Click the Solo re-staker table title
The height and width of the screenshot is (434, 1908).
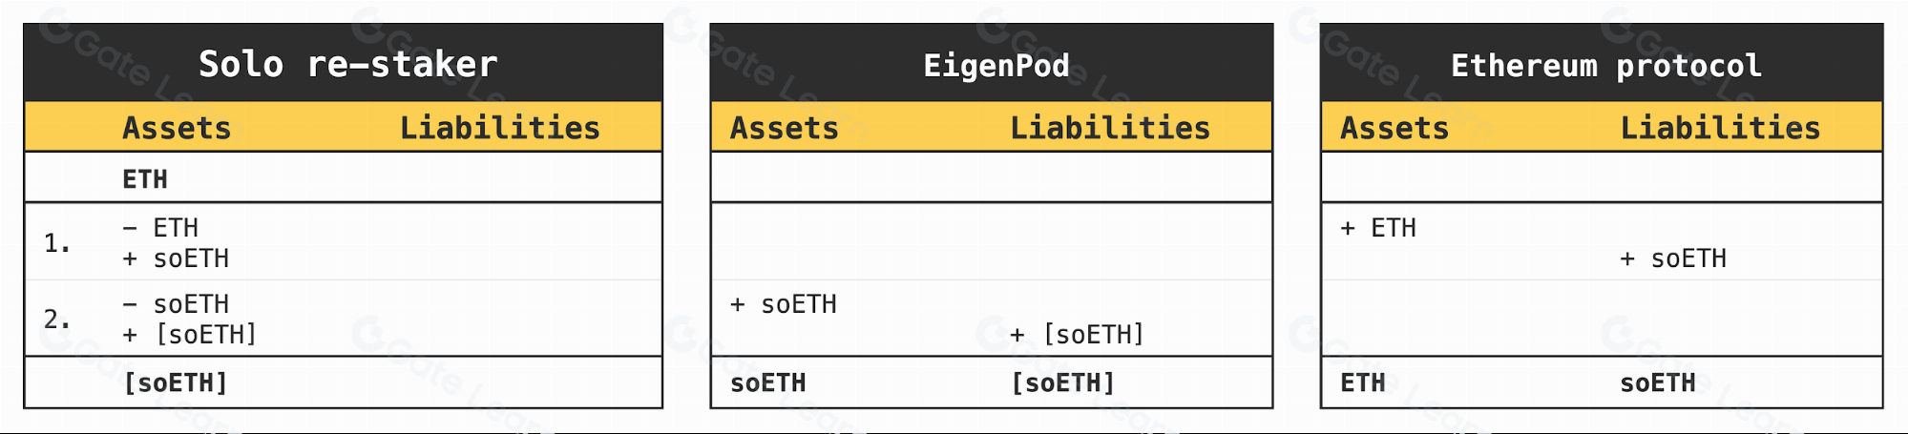[x=347, y=65]
